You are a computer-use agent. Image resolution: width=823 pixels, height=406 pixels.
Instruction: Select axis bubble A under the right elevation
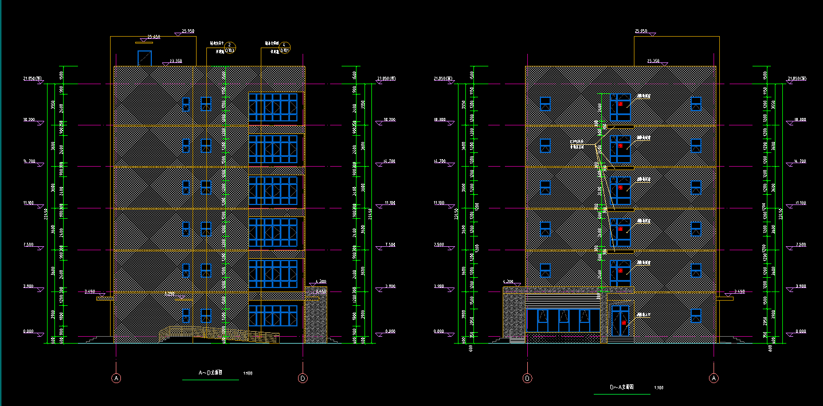[714, 378]
